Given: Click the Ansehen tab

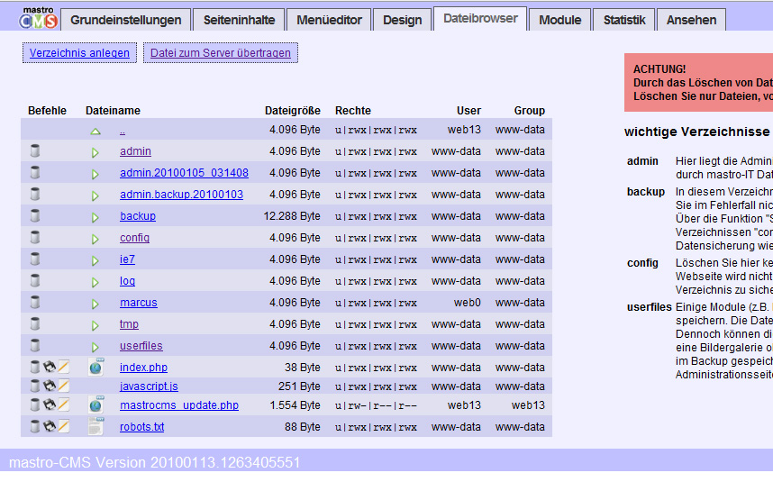Looking at the screenshot, I should (x=691, y=20).
